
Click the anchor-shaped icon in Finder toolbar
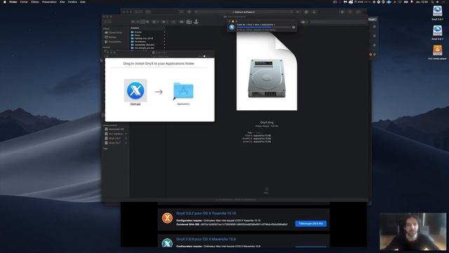click(196, 22)
